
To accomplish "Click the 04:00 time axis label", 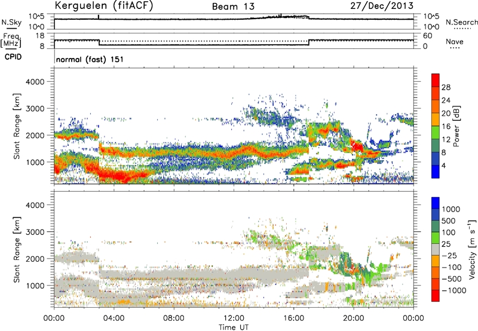I will tap(114, 318).
